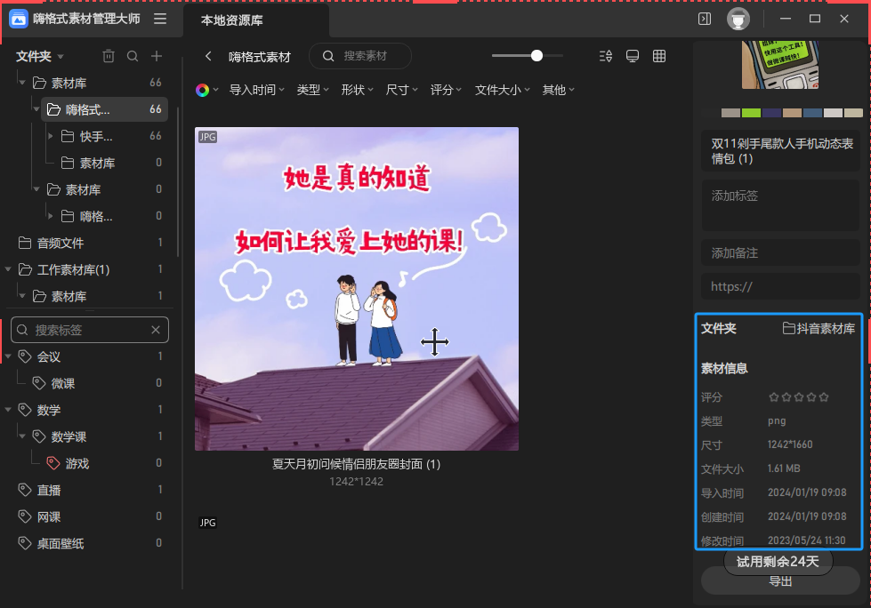Click the 搜索标签 tag search field
The width and height of the screenshot is (871, 608).
tap(90, 330)
